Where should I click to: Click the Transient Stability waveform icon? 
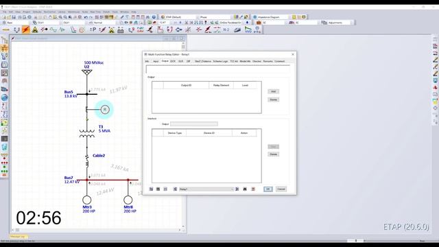54,30
